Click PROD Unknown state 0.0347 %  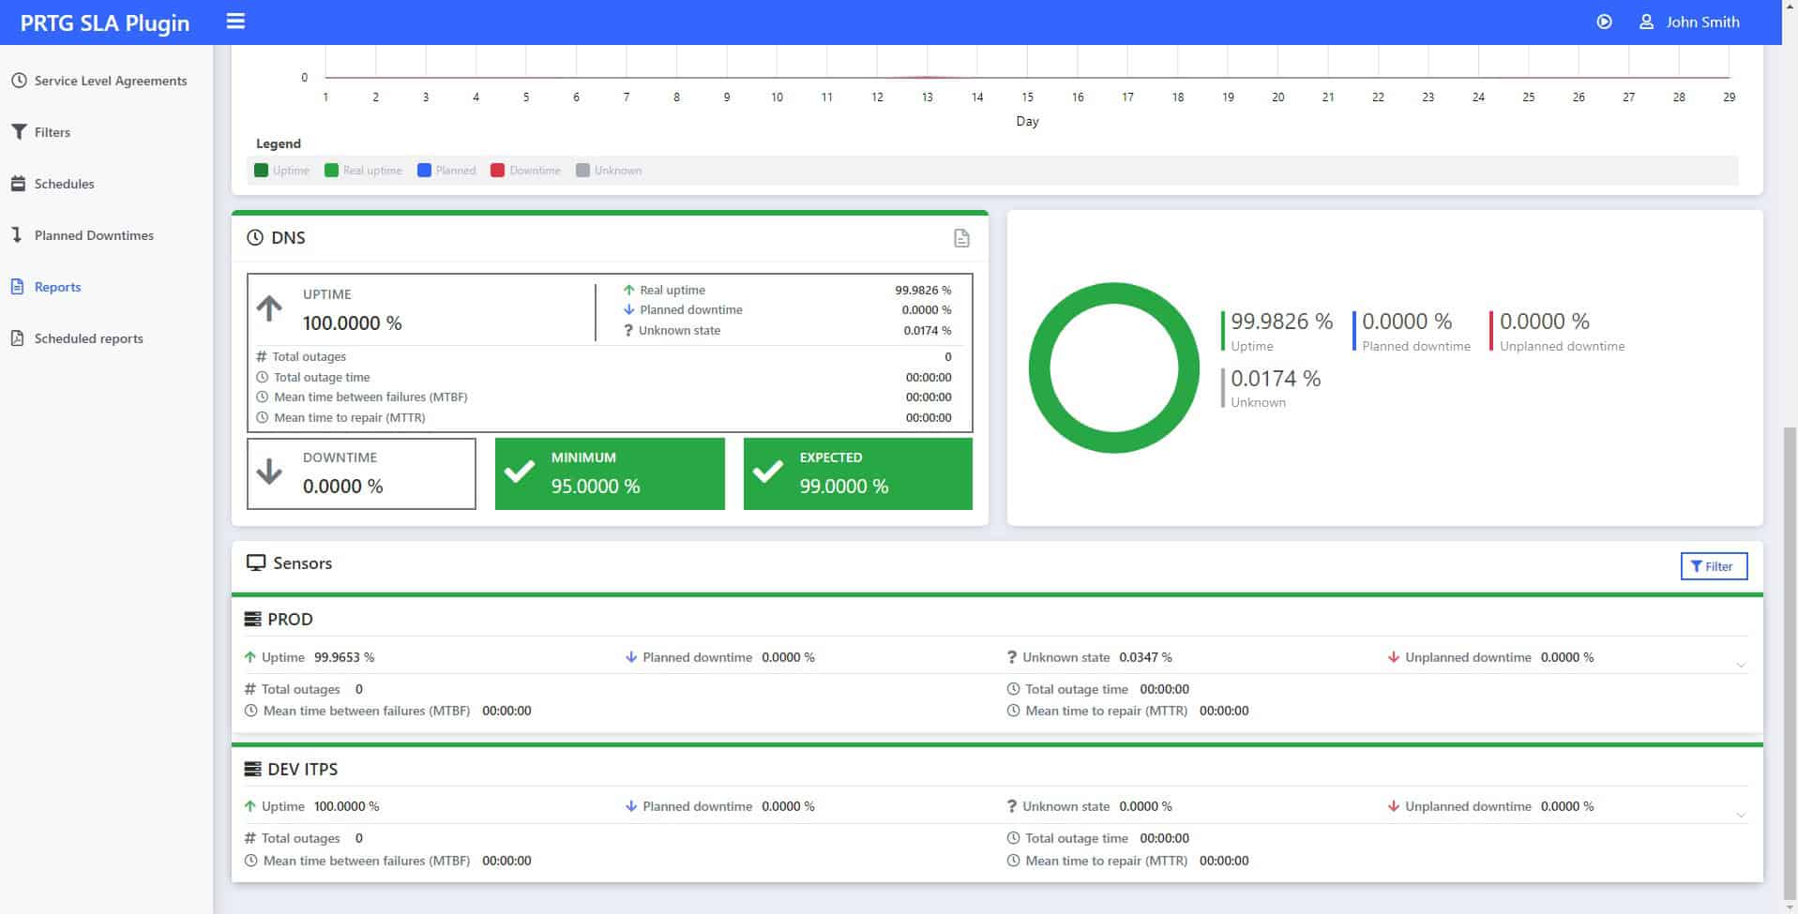(x=1145, y=657)
